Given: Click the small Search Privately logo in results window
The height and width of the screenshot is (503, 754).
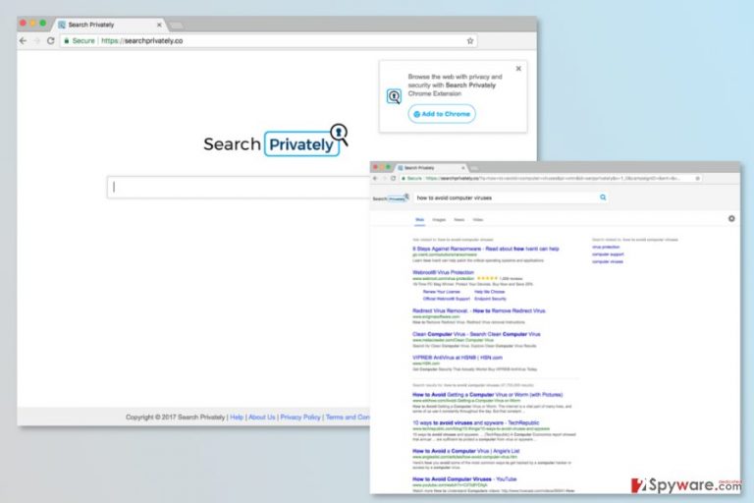Looking at the screenshot, I should click(x=391, y=197).
